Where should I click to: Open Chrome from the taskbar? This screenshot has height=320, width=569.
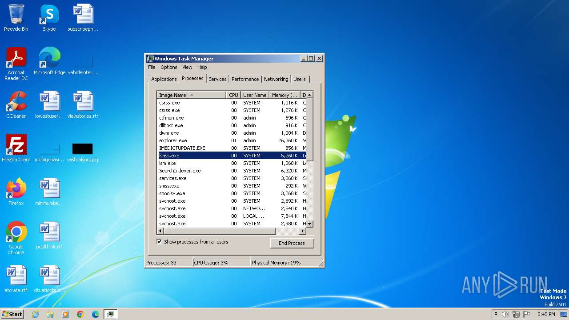(x=80, y=314)
